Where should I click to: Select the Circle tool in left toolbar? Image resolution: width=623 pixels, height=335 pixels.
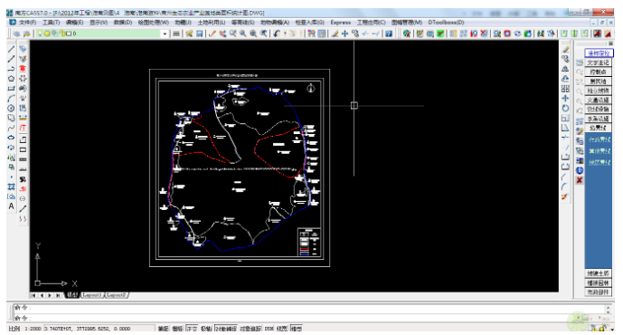11,109
